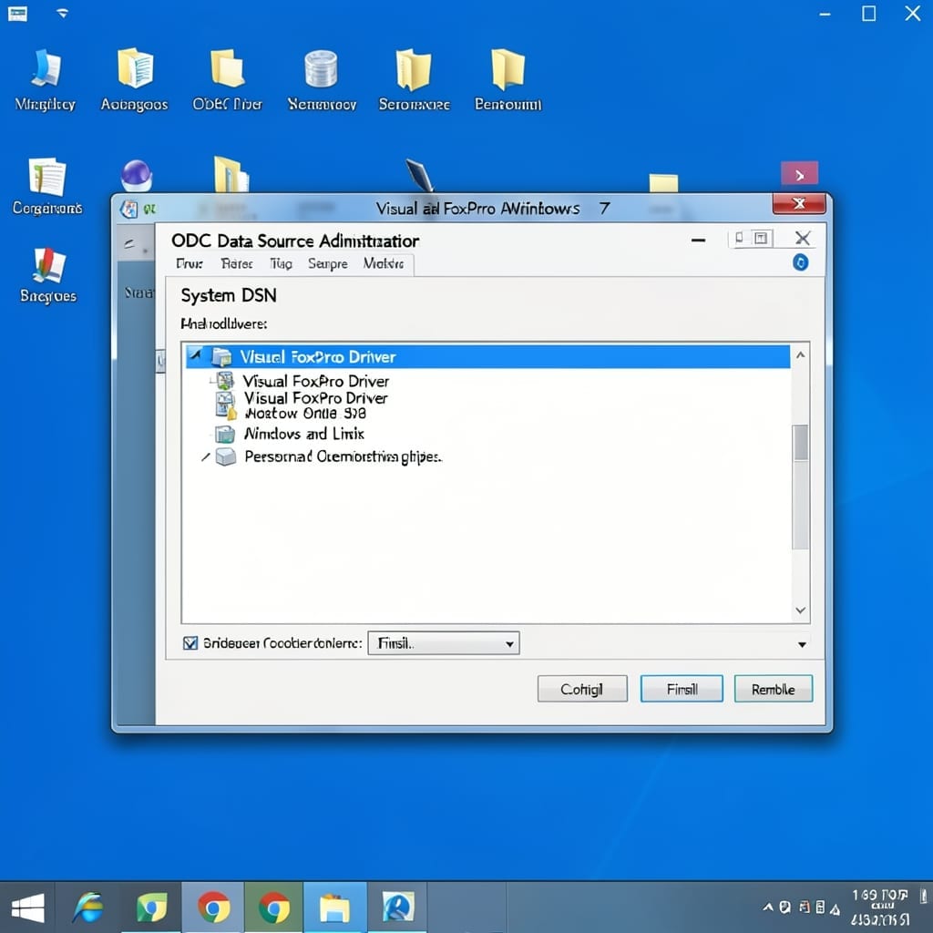The image size is (933, 933).
Task: Open the Nennoroy database icon
Action: (x=322, y=80)
